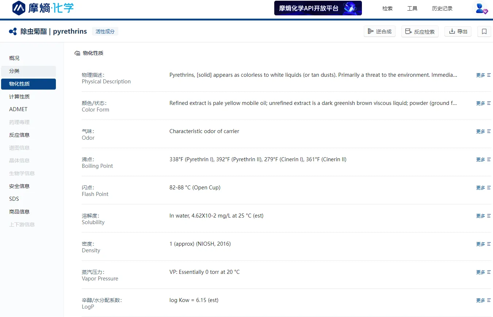Click the page title 除虫菊酯 | pyrethrins
The image size is (493, 317).
click(54, 31)
